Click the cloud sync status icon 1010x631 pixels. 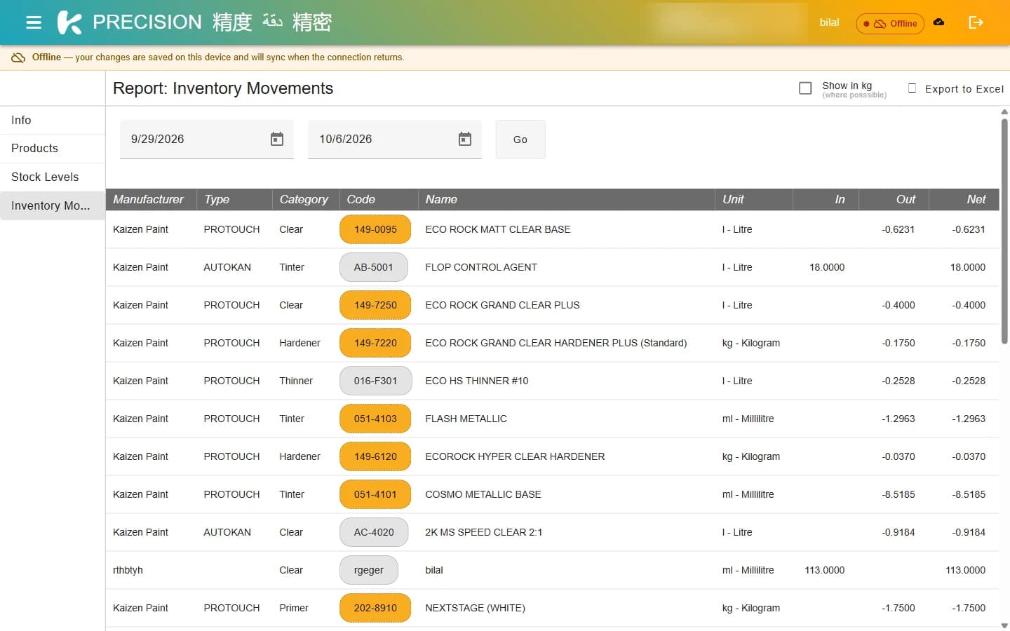pos(938,22)
